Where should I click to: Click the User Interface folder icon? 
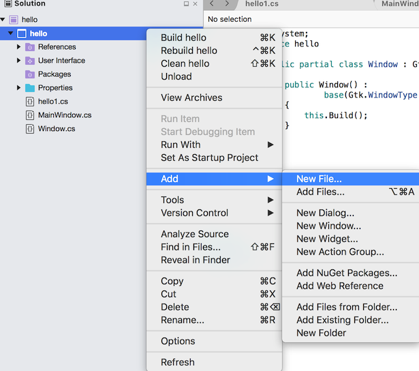pos(30,61)
